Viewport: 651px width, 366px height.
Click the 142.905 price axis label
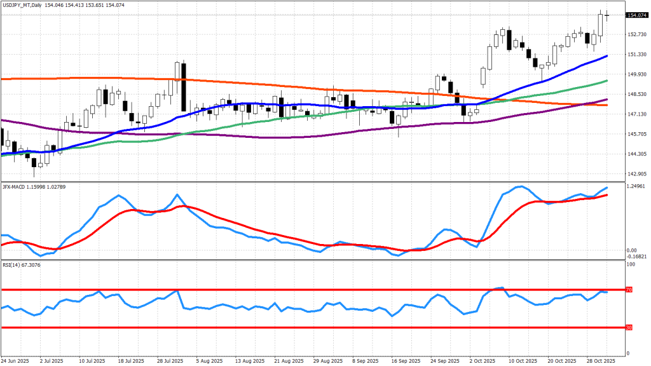(636, 173)
